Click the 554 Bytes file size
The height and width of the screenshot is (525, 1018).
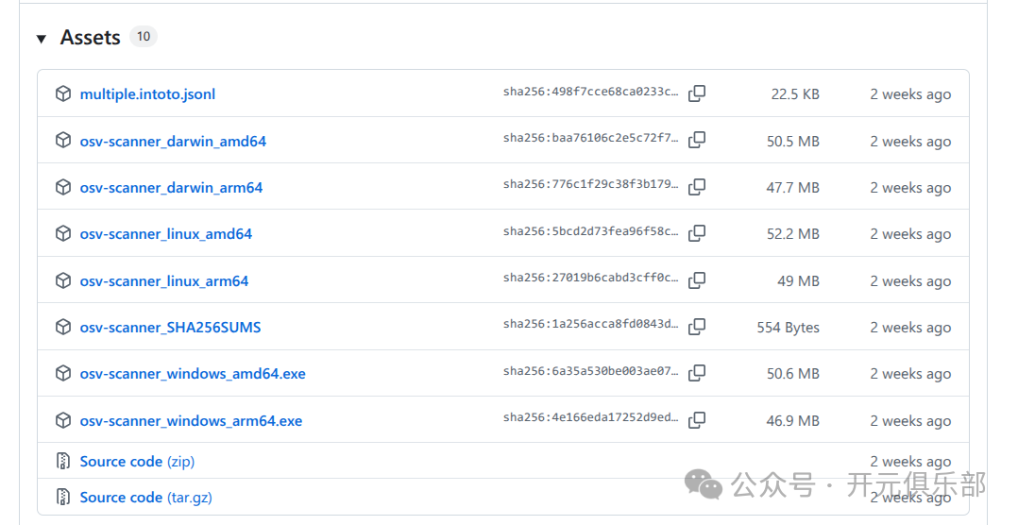pyautogui.click(x=789, y=328)
